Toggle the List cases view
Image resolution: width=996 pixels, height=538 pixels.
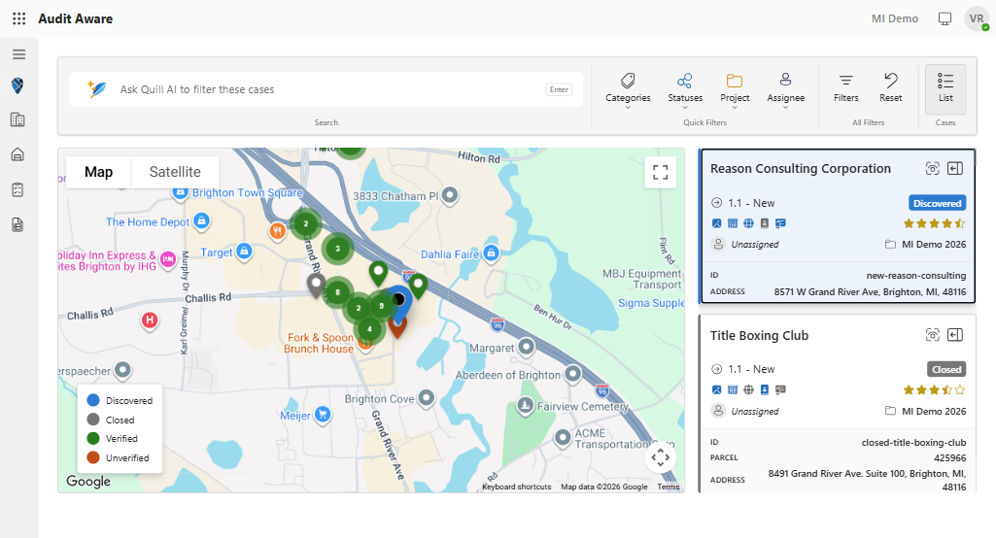click(945, 88)
